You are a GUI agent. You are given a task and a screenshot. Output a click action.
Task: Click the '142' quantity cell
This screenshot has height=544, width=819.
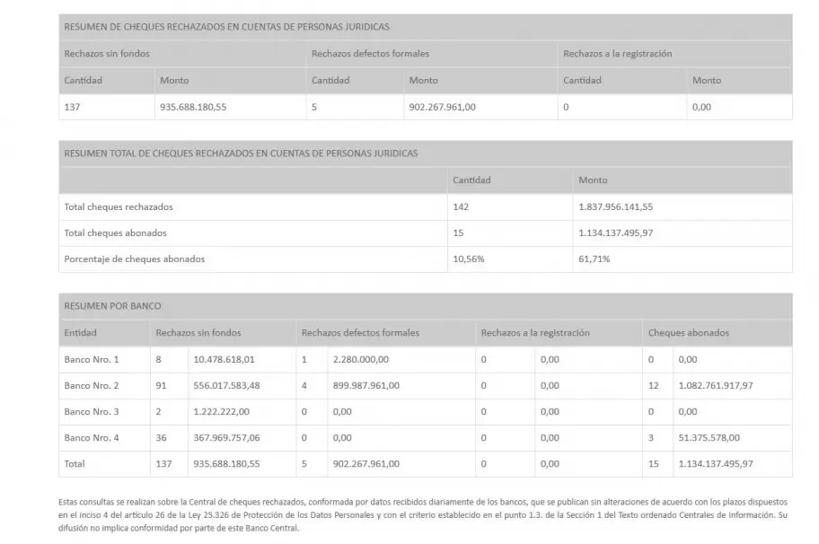[461, 206]
